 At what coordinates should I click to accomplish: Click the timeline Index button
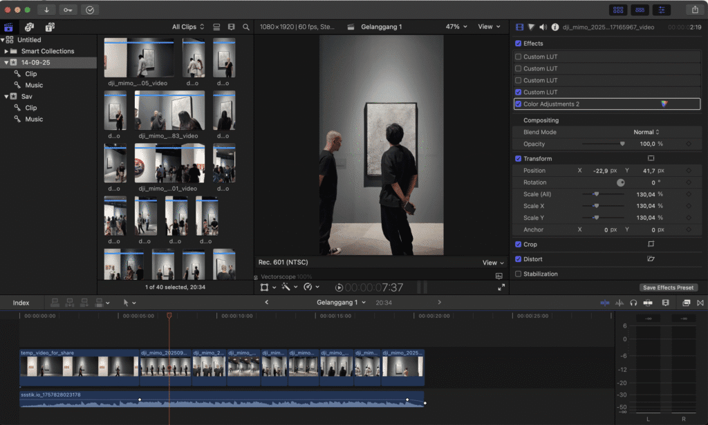pos(21,303)
